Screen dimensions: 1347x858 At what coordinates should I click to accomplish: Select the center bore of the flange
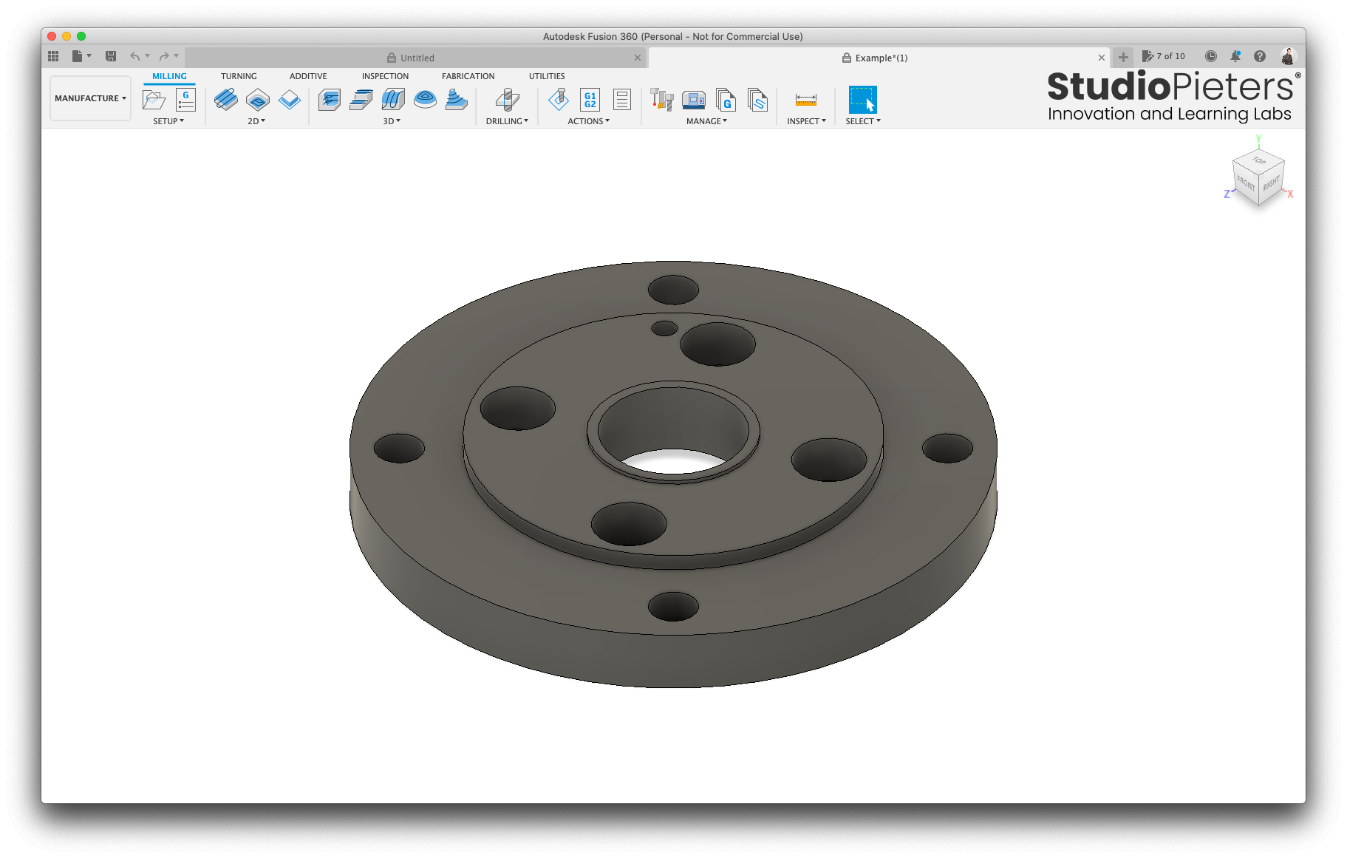(x=673, y=431)
